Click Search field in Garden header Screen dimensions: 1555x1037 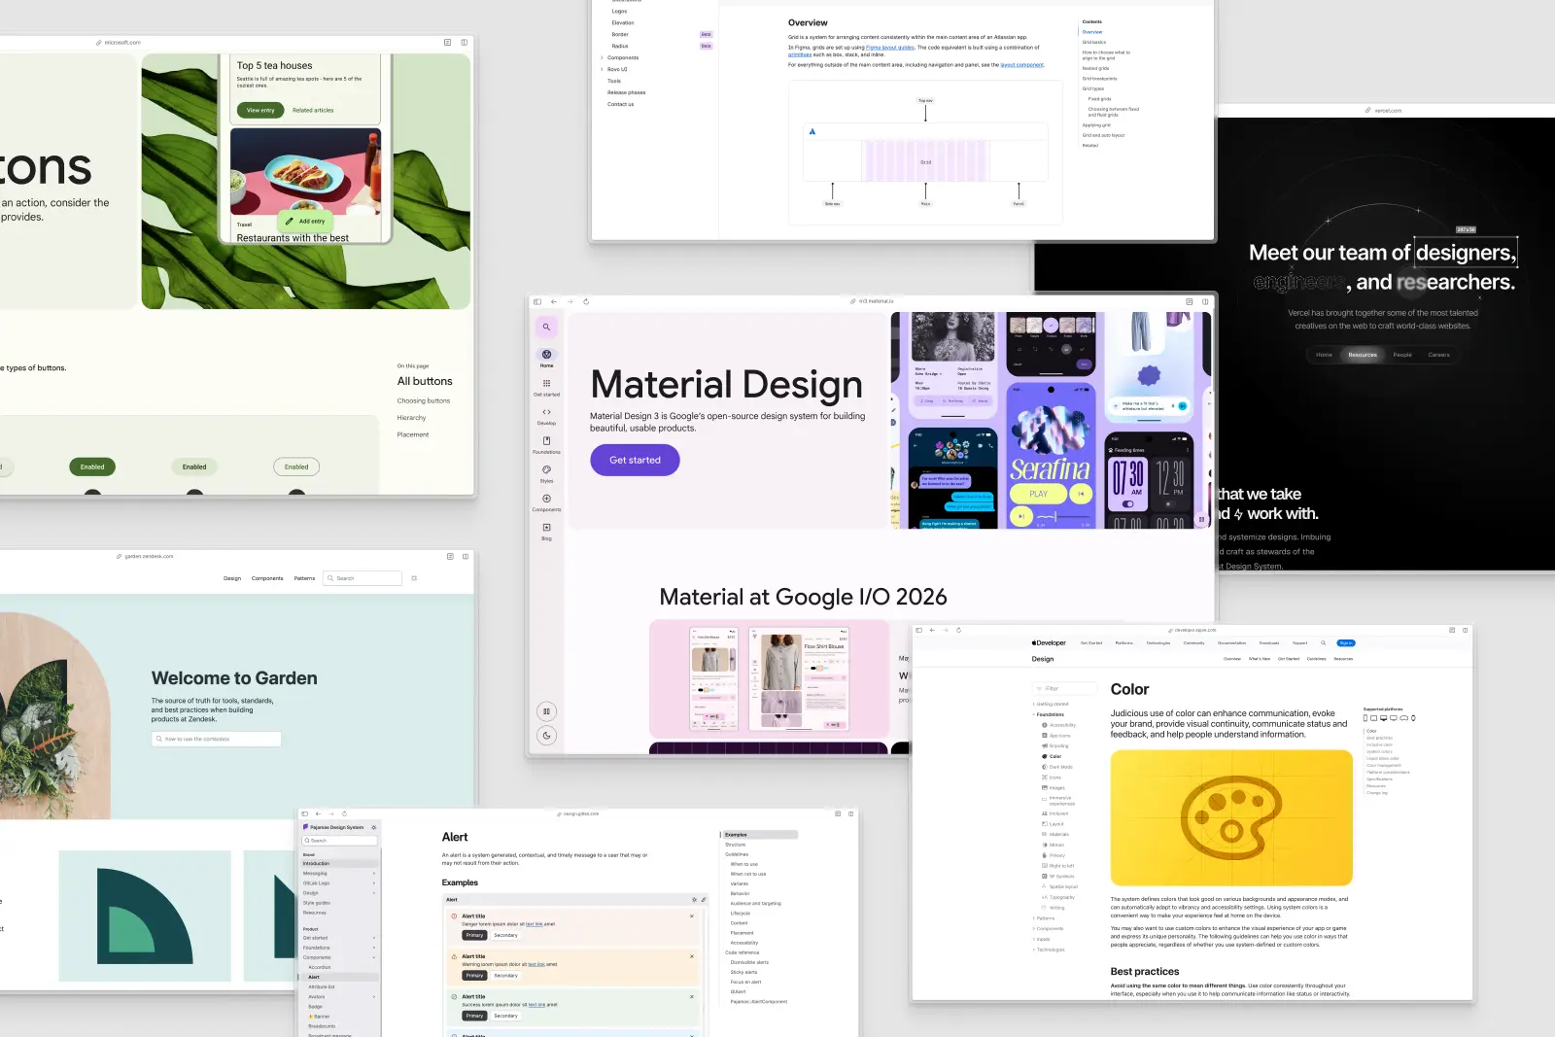(x=363, y=578)
